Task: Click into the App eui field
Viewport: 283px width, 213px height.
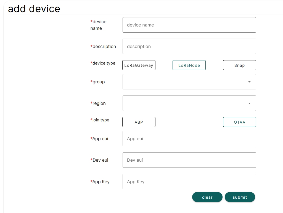Action: 189,139
